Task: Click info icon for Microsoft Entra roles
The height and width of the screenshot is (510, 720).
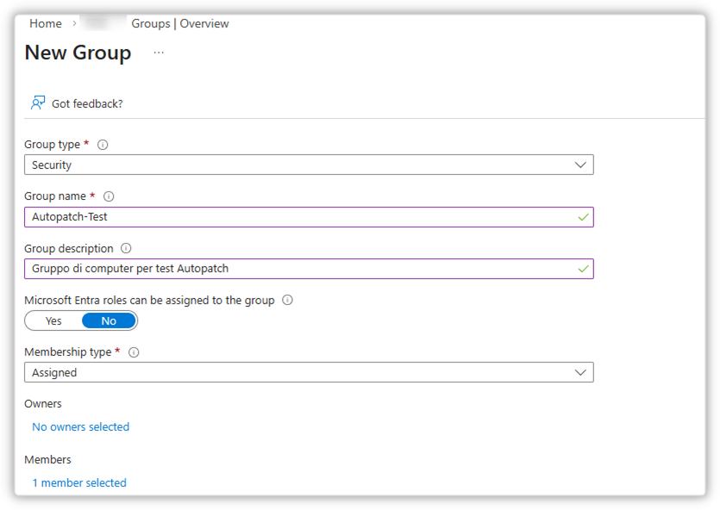Action: [x=288, y=301]
